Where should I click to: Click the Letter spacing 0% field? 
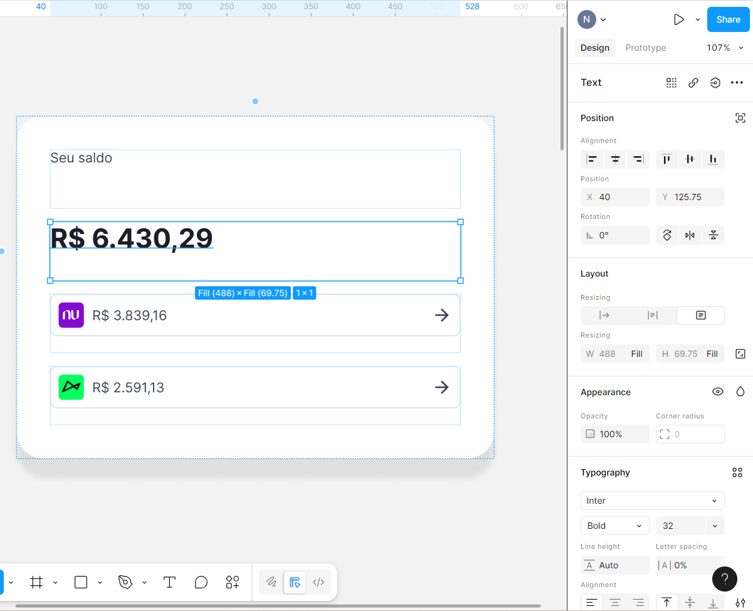(690, 565)
